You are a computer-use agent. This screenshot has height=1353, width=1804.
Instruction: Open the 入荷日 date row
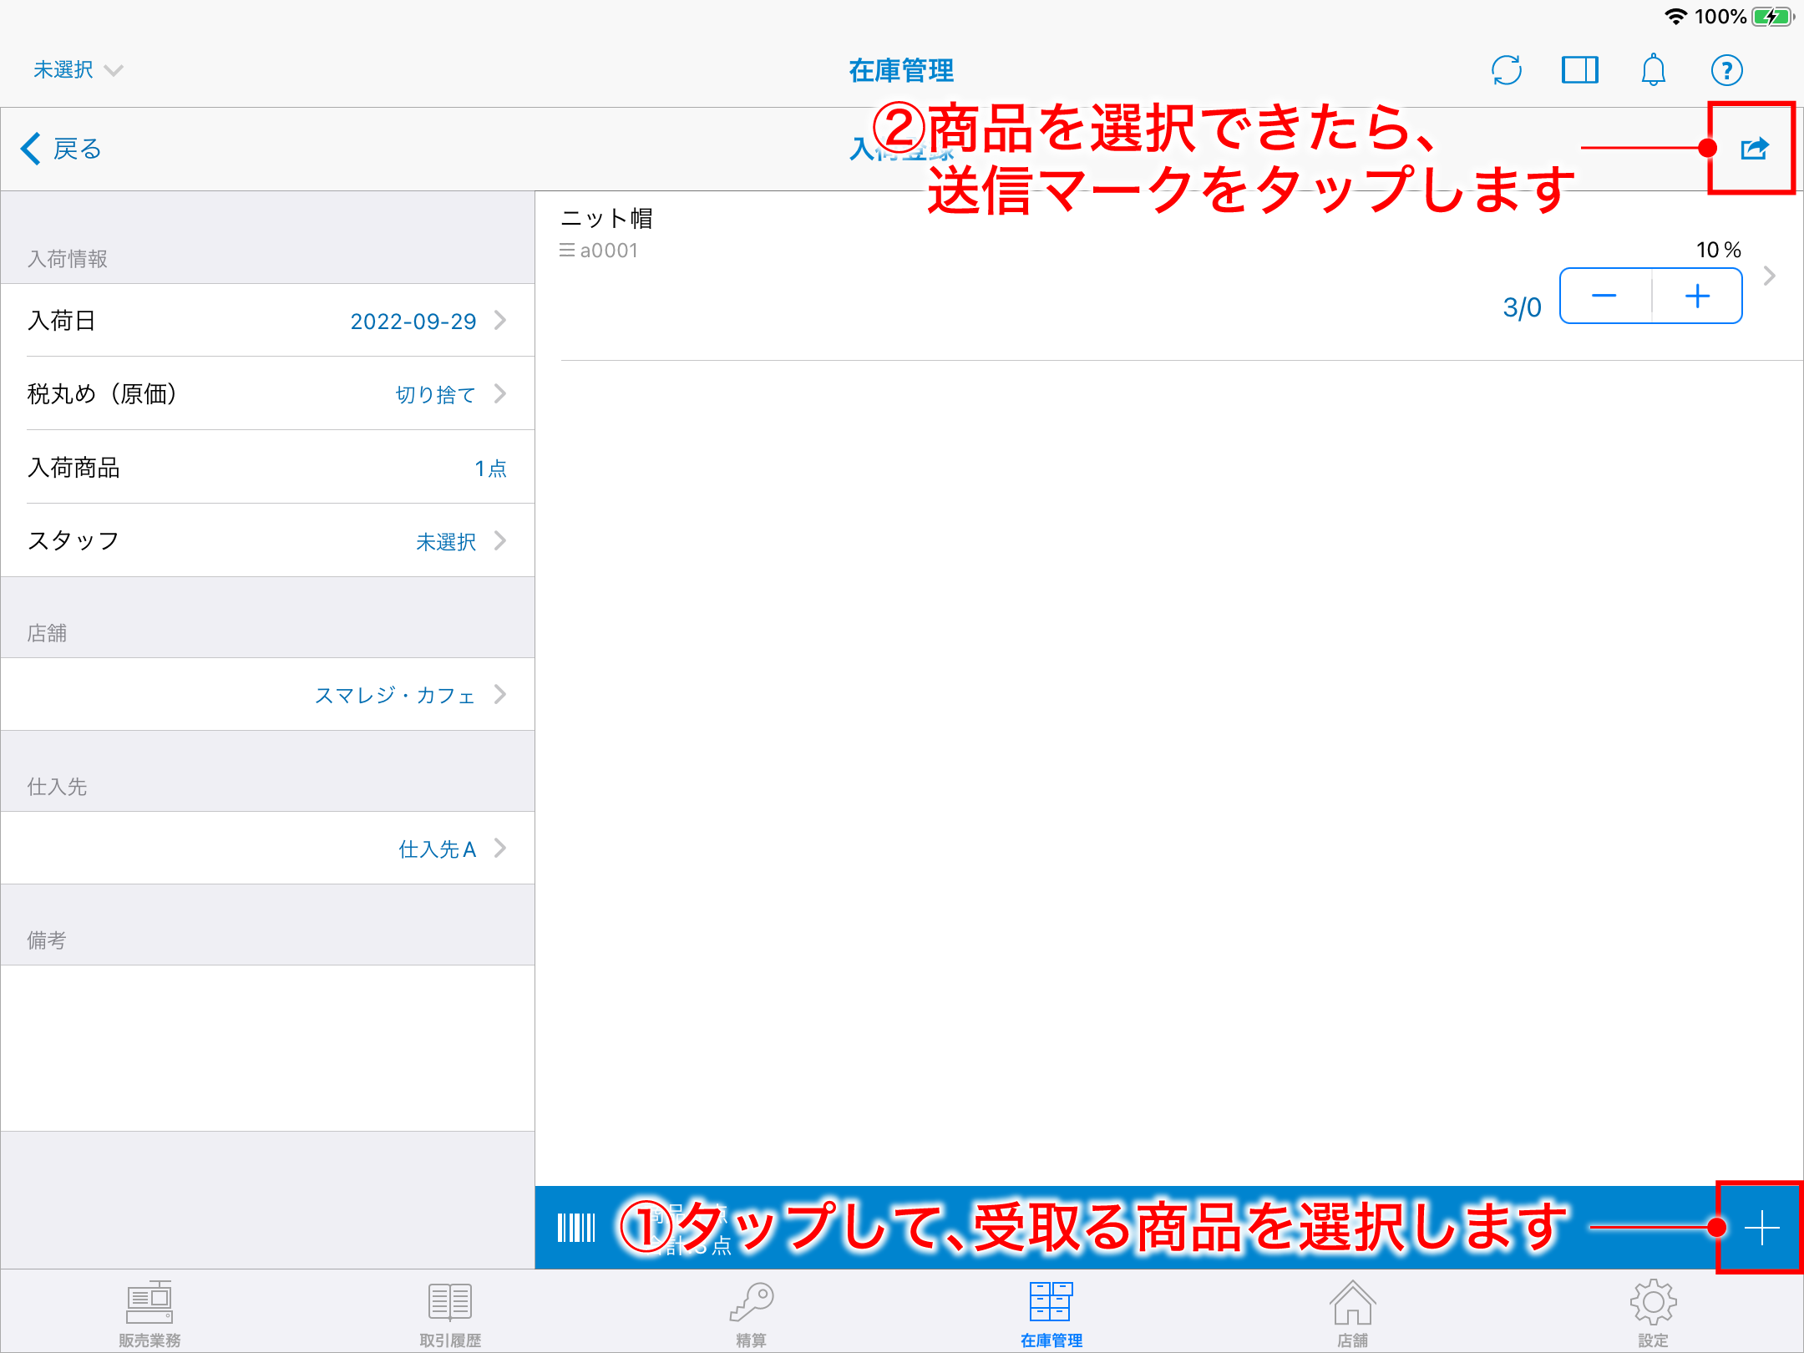pos(267,321)
